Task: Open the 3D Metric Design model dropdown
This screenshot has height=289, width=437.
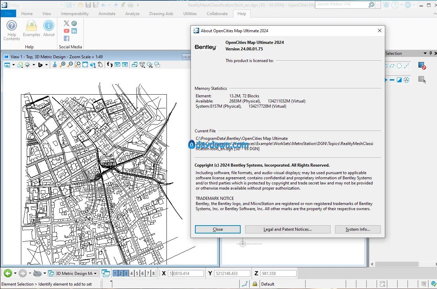Action: click(73, 273)
